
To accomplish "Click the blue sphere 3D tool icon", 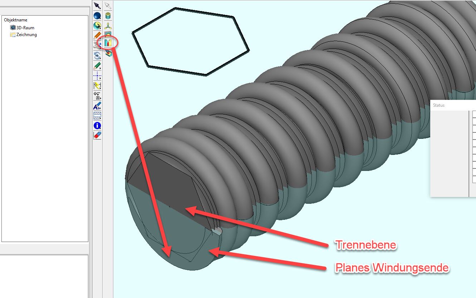I will [97, 16].
